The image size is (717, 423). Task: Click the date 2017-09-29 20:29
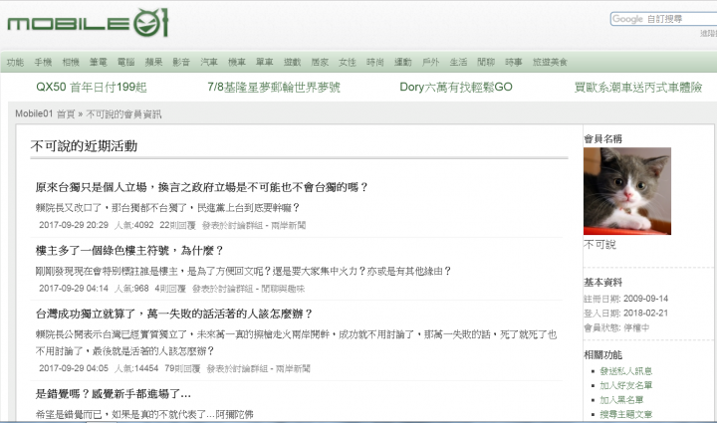(74, 225)
